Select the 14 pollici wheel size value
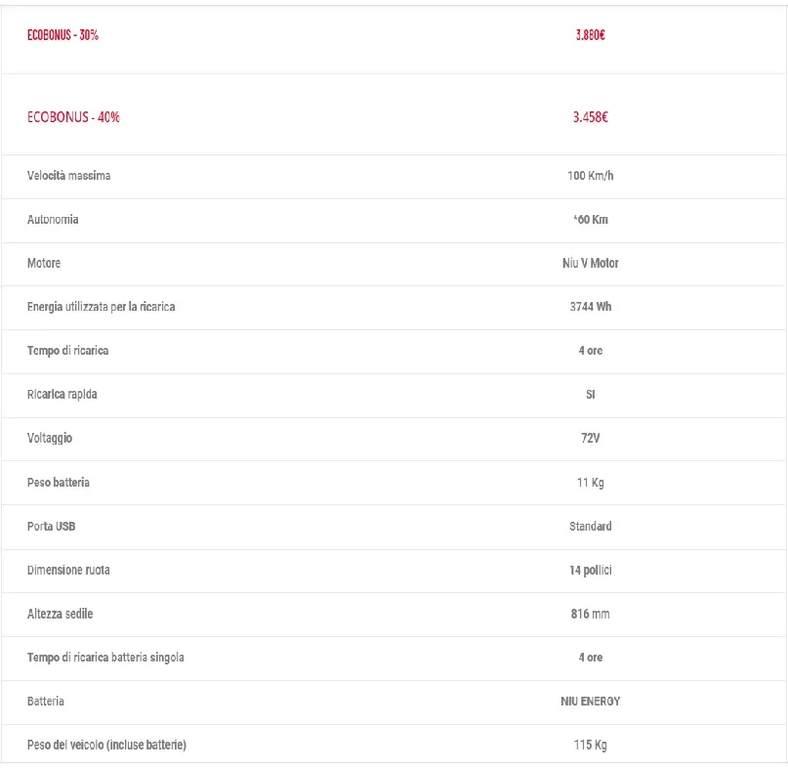This screenshot has width=788, height=769. click(x=590, y=570)
